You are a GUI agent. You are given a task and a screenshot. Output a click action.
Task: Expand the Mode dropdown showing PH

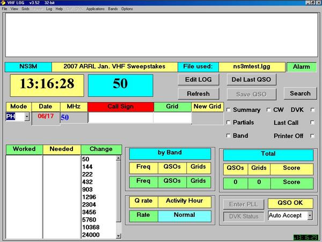coord(27,117)
